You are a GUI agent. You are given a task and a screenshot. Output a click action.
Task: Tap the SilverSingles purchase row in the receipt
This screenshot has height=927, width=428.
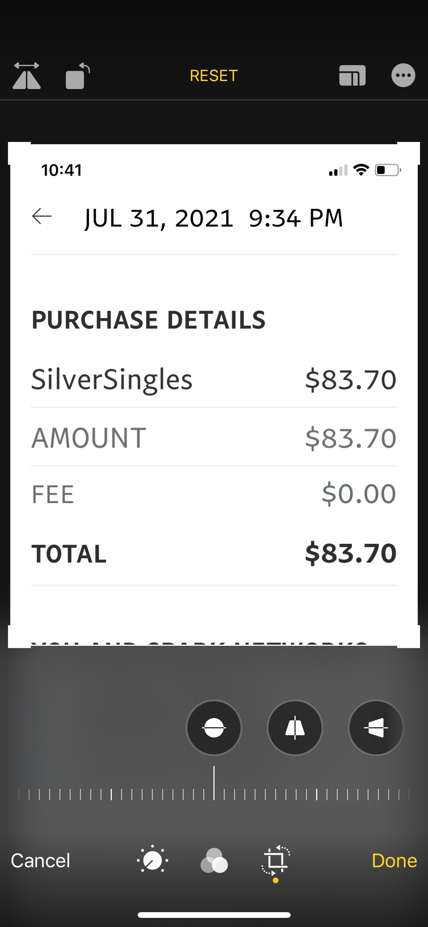click(213, 379)
